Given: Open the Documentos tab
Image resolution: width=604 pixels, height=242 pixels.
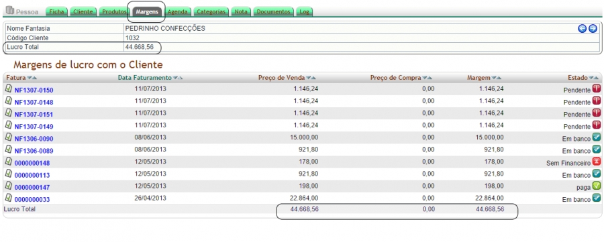Looking at the screenshot, I should (274, 12).
